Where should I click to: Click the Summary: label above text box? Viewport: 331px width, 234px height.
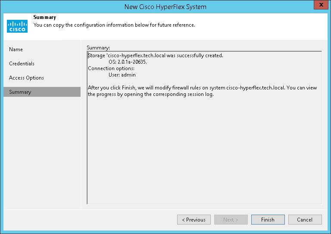(98, 47)
